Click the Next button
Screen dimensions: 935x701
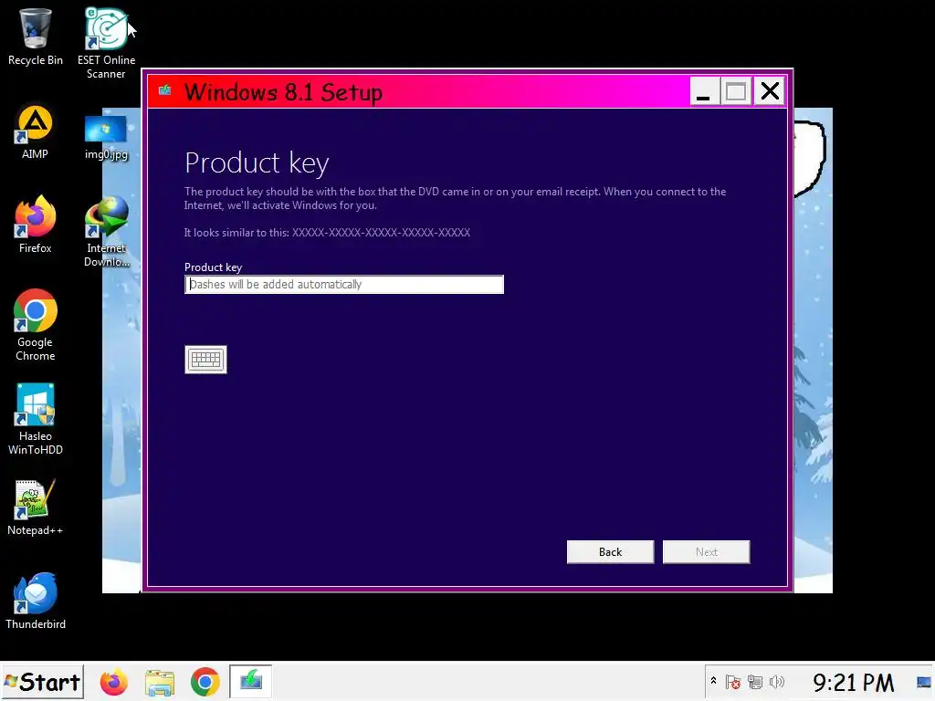(x=706, y=552)
